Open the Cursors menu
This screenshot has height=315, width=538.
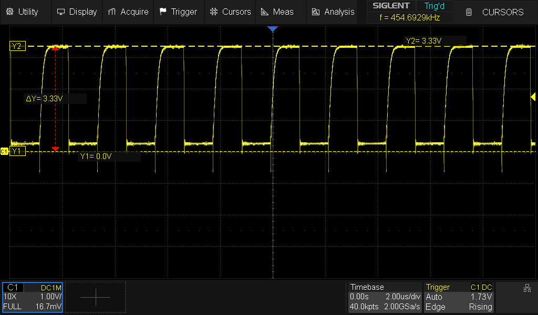pos(230,12)
